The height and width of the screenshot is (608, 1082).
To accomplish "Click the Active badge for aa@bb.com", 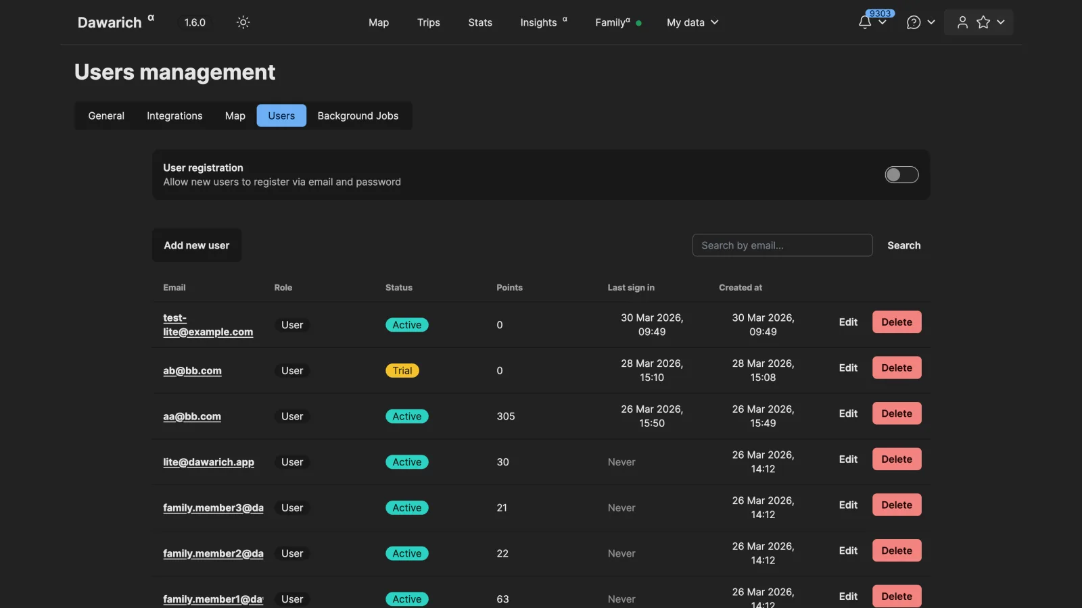I will coord(407,416).
